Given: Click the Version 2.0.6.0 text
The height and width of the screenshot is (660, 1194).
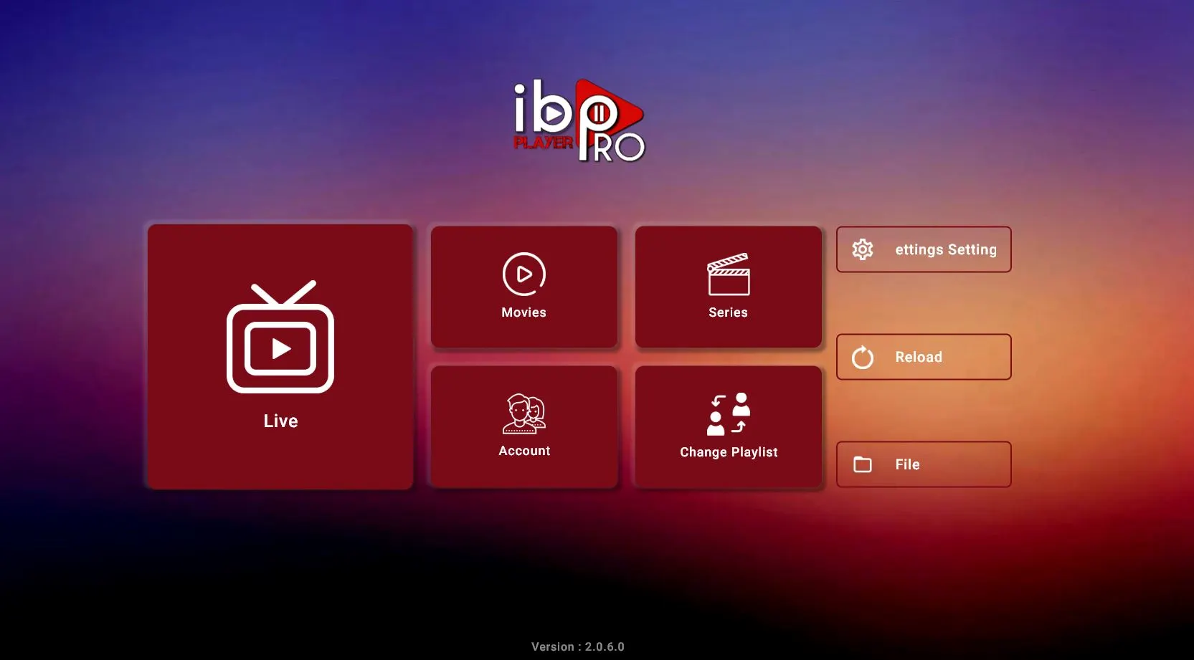Looking at the screenshot, I should [577, 646].
